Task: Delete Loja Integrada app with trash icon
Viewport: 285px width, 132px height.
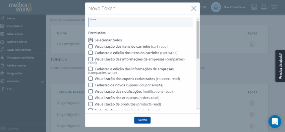Action: point(252,44)
